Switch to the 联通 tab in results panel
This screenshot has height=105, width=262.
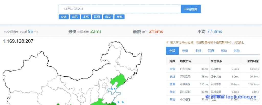[x=211, y=51]
